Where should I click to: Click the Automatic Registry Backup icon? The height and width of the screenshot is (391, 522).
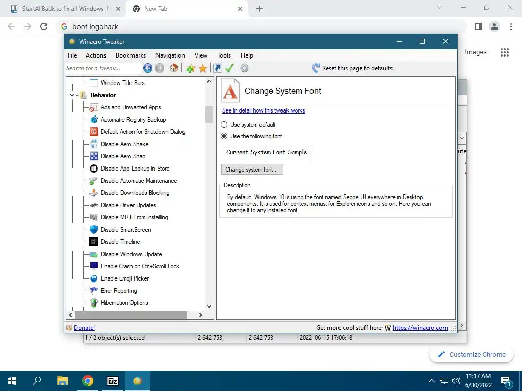pos(94,120)
